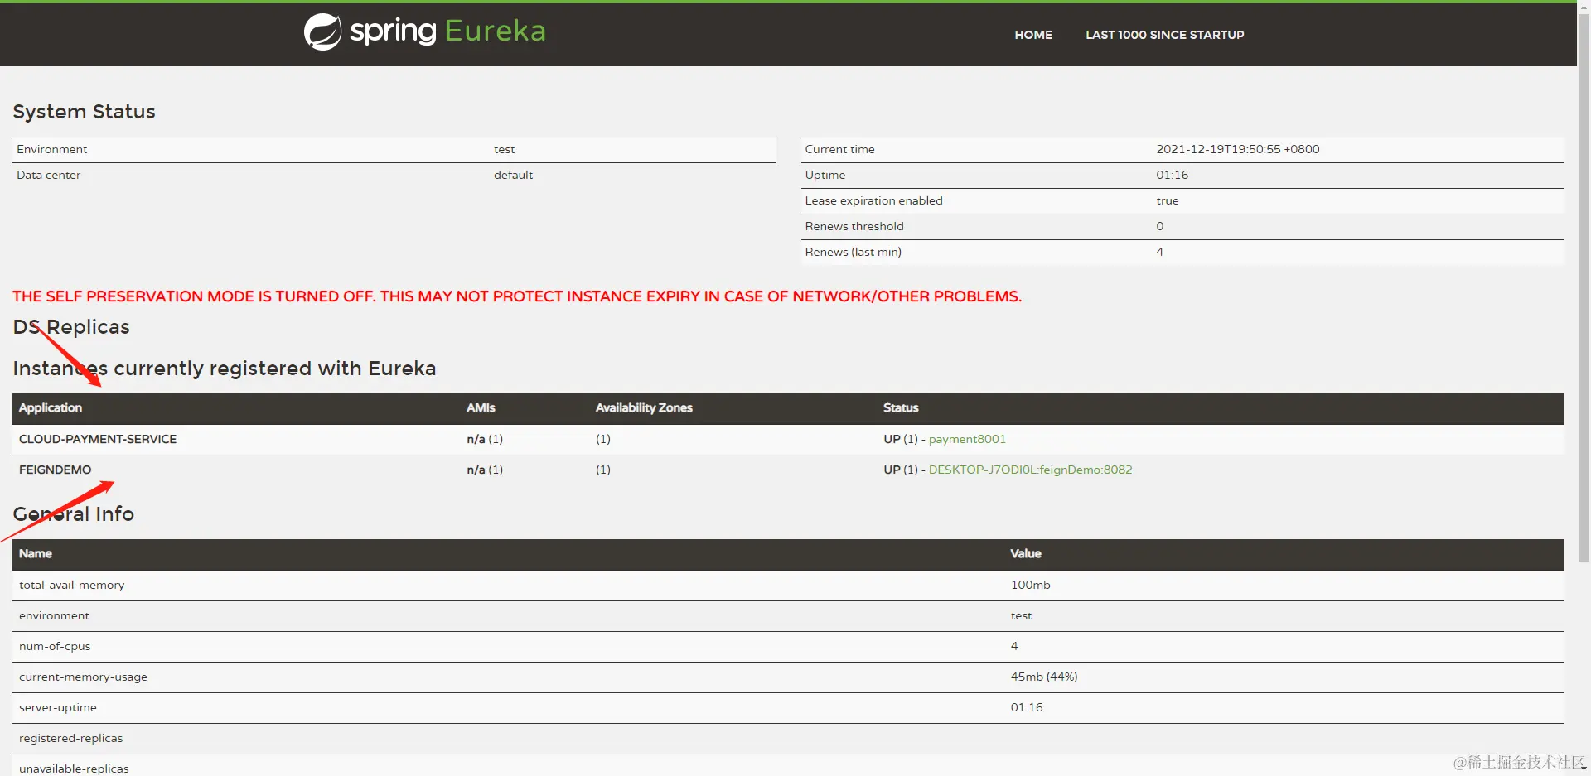Open the DESKTOP-J7ODI0L:feignDemo:8082 instance link
The width and height of the screenshot is (1591, 776).
1030,470
